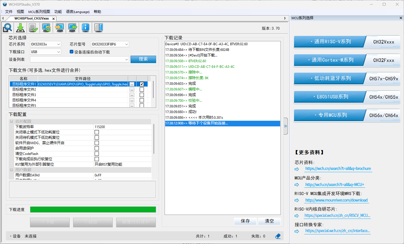The width and height of the screenshot is (404, 244).
Task: Open the 视图 menu
Action: click(x=20, y=12)
